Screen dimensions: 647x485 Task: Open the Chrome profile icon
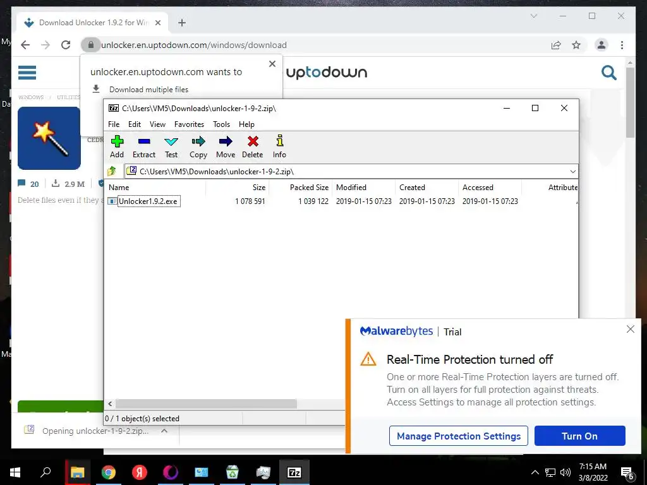(602, 45)
